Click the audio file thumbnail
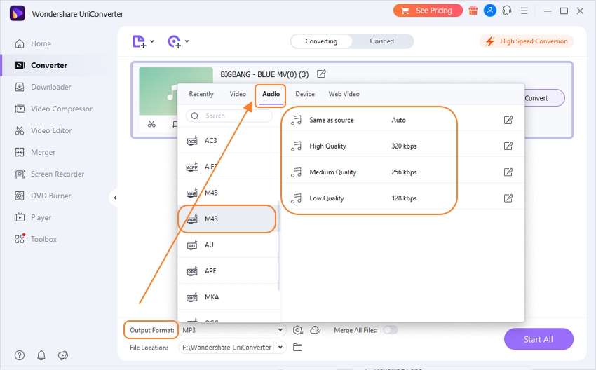Image resolution: width=596 pixels, height=370 pixels. tap(176, 91)
